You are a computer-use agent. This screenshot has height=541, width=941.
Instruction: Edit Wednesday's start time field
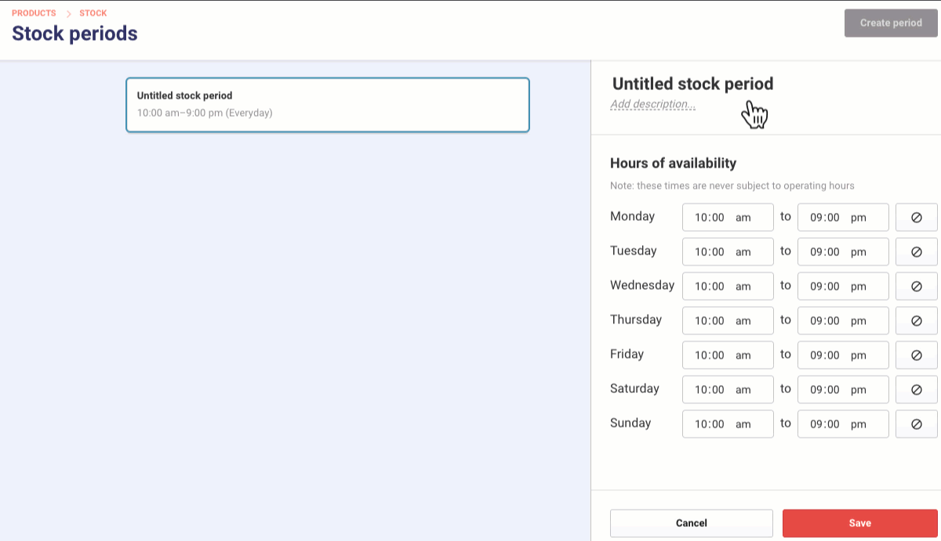click(x=712, y=286)
